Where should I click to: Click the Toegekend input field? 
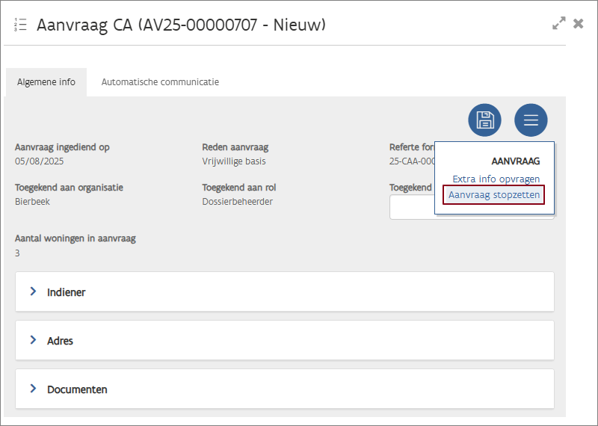click(x=411, y=208)
